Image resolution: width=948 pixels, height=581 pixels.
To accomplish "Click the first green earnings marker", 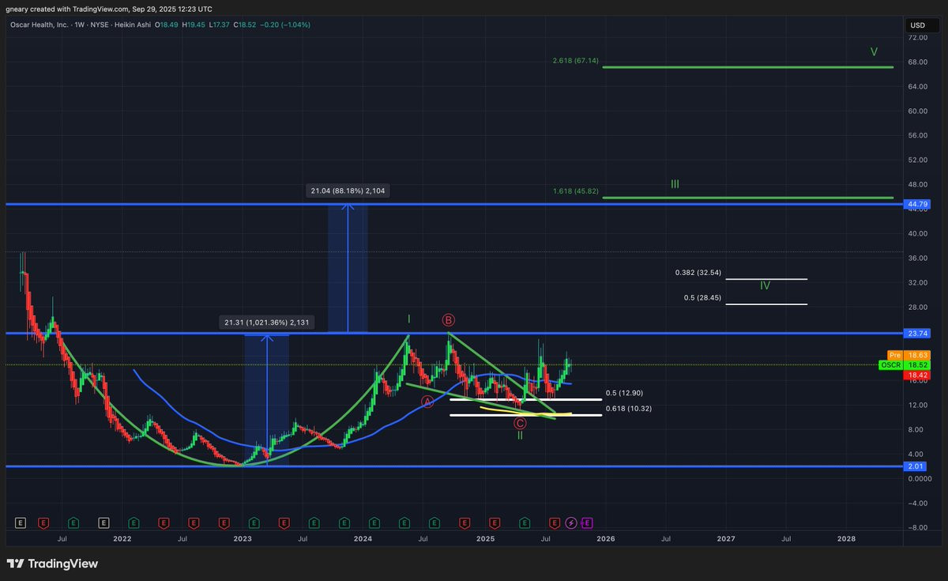I will pyautogui.click(x=73, y=523).
